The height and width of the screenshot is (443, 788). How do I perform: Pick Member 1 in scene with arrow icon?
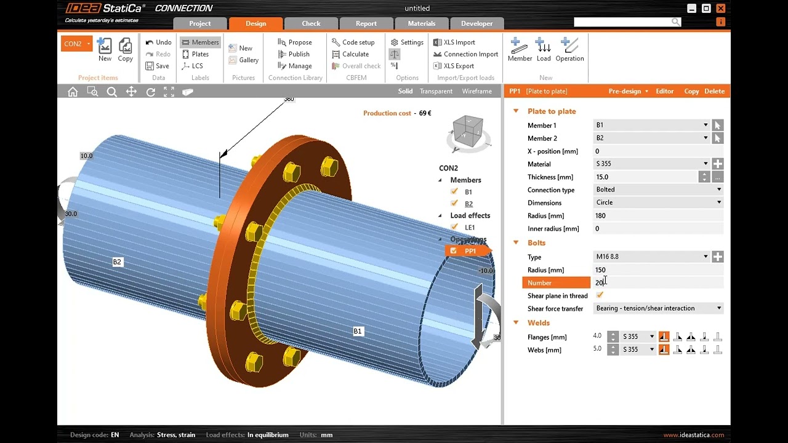pos(717,125)
